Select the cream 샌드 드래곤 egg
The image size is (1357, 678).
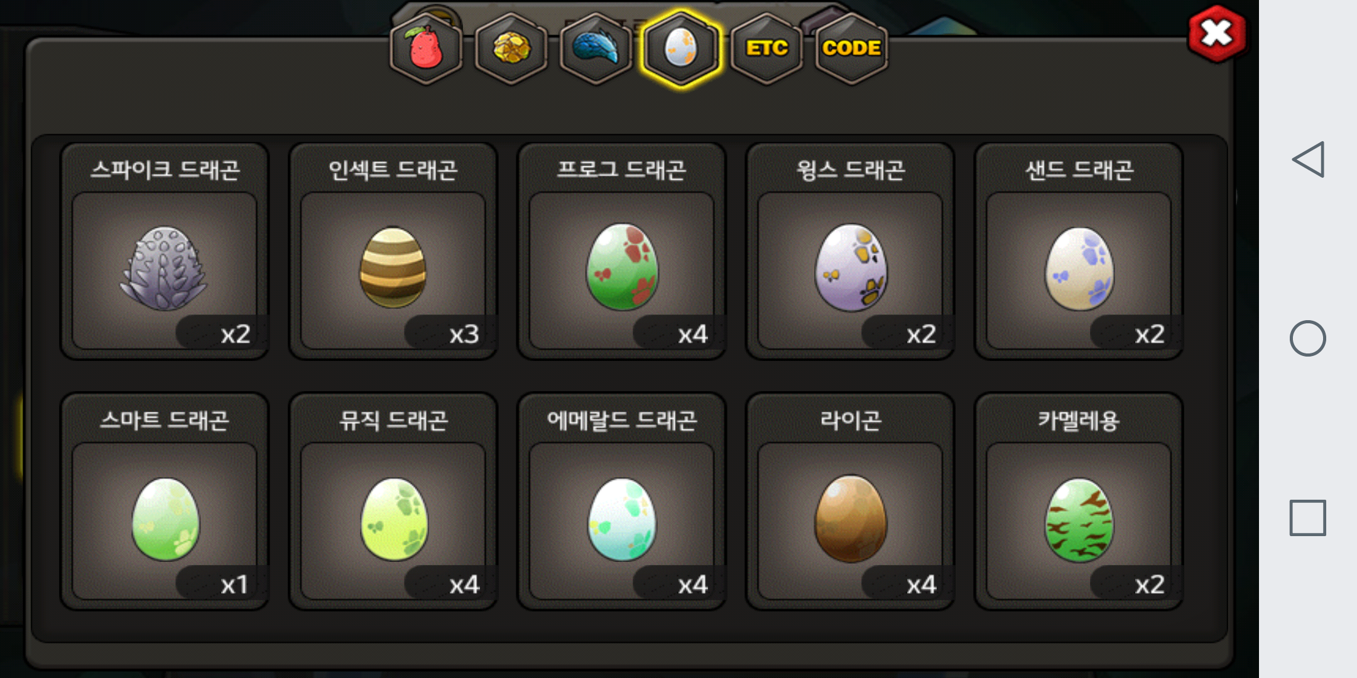(x=1079, y=251)
